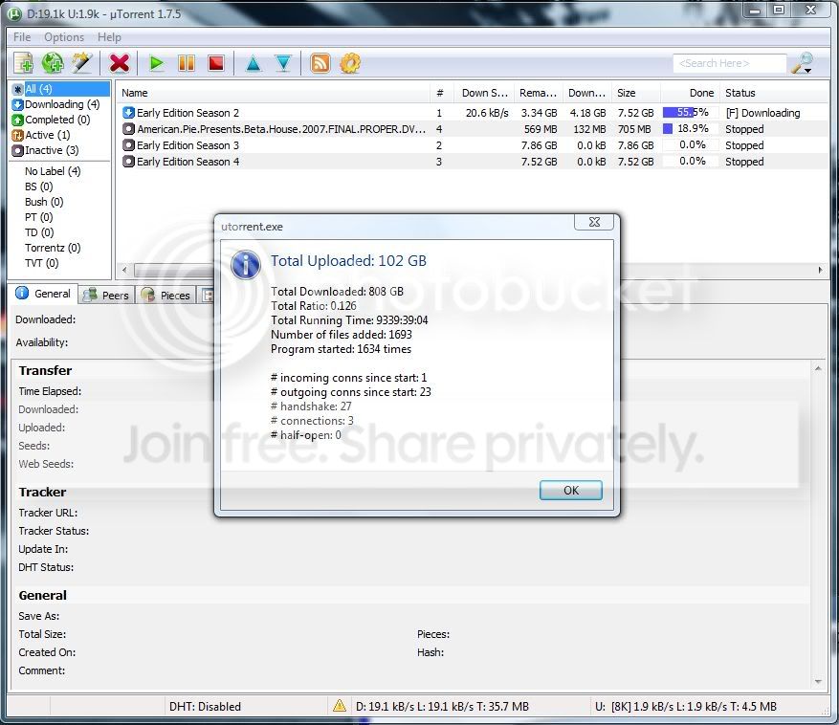The width and height of the screenshot is (839, 725).
Task: Select the Bush (0) label
Action: [x=44, y=202]
